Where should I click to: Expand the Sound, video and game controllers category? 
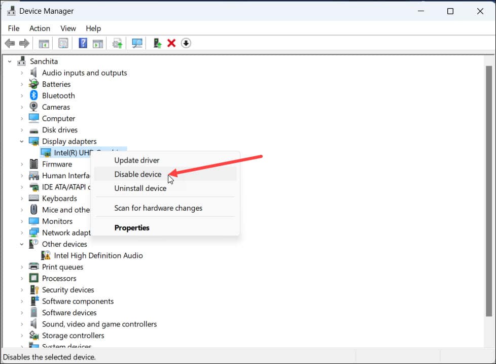tap(21, 324)
